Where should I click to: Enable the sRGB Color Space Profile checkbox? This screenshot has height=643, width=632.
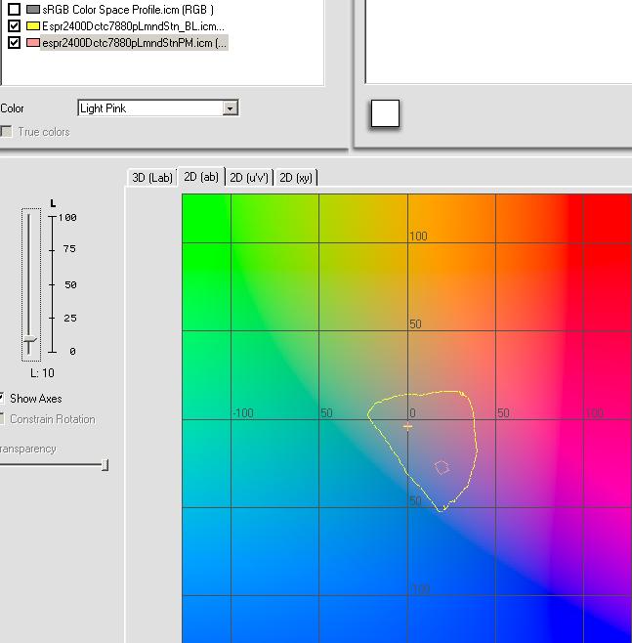tap(14, 9)
